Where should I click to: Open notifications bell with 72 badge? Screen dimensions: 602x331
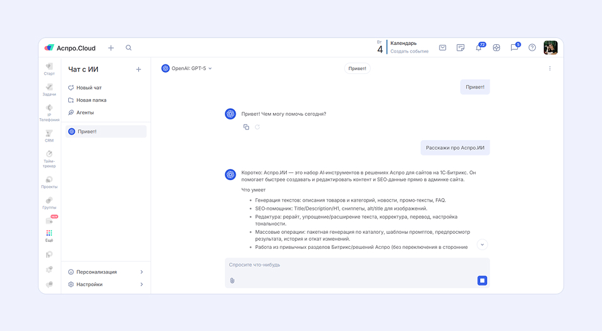[x=479, y=47]
